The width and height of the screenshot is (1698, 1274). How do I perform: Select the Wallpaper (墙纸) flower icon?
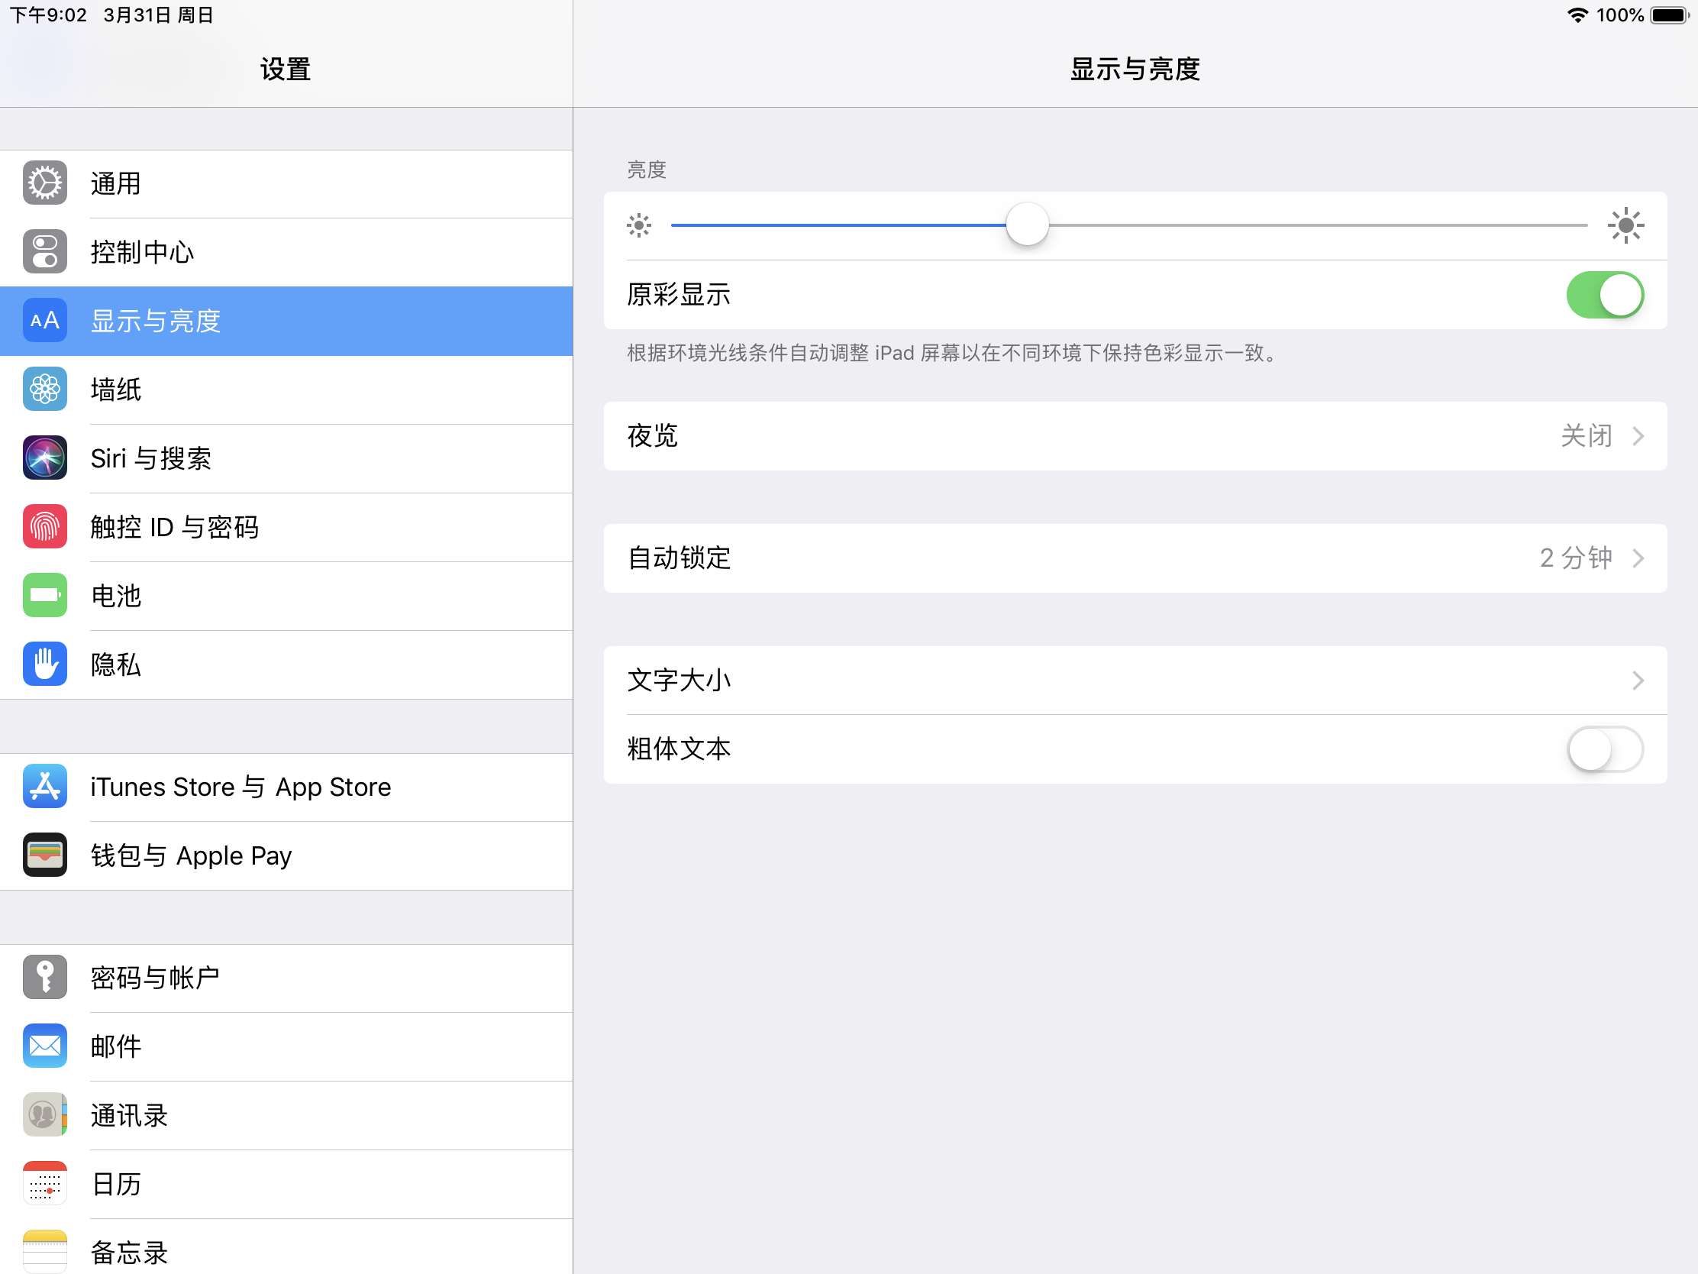(x=44, y=390)
